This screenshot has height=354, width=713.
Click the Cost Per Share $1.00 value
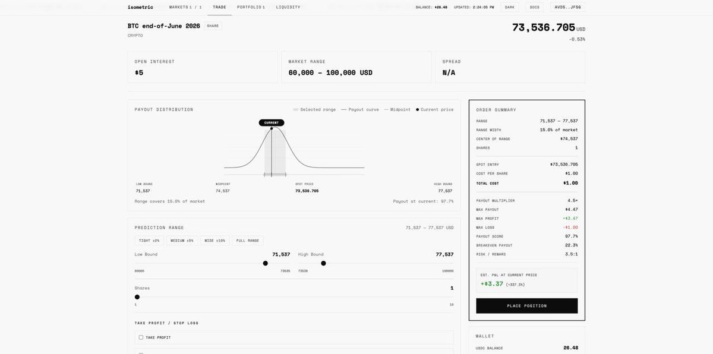coord(572,173)
